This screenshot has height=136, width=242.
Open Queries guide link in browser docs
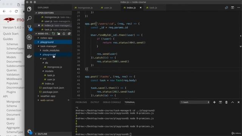11,70
